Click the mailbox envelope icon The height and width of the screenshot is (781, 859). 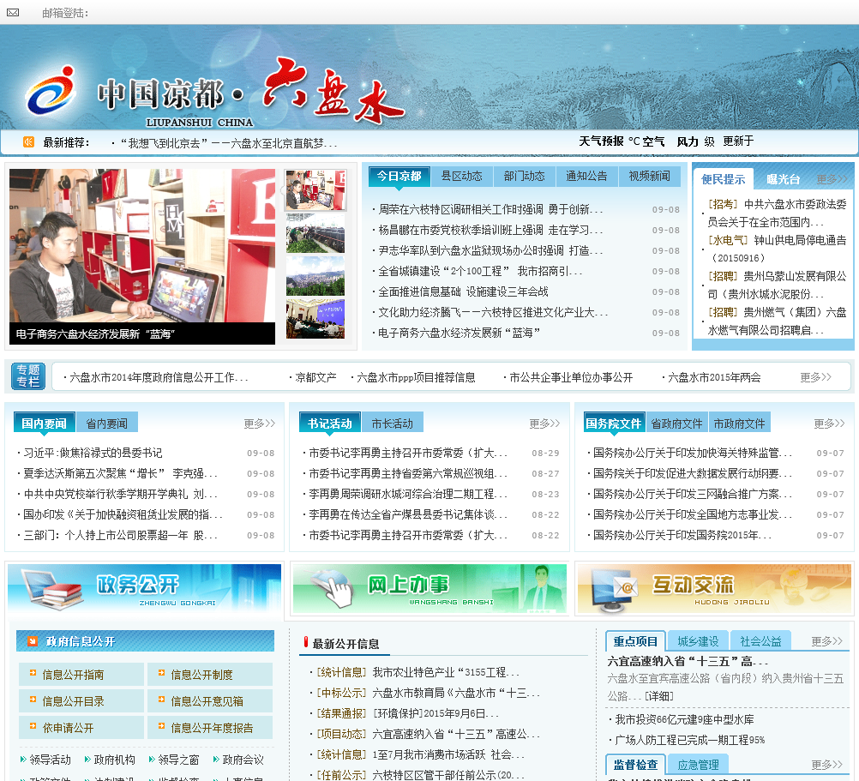(x=13, y=13)
